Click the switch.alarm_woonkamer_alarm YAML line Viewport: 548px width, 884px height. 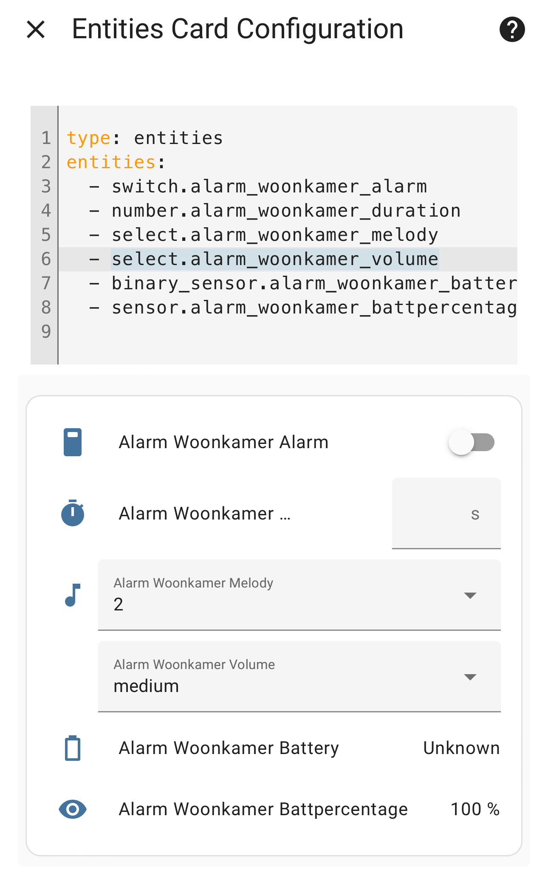pyautogui.click(x=269, y=186)
